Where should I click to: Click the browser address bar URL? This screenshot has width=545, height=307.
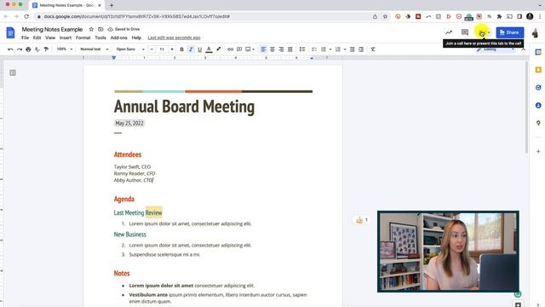(136, 16)
